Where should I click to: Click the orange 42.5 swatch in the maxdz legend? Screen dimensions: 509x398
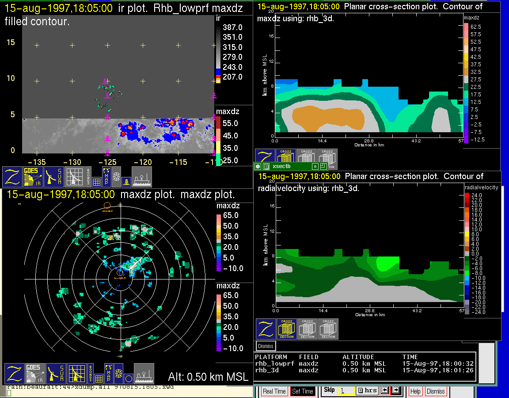(466, 57)
